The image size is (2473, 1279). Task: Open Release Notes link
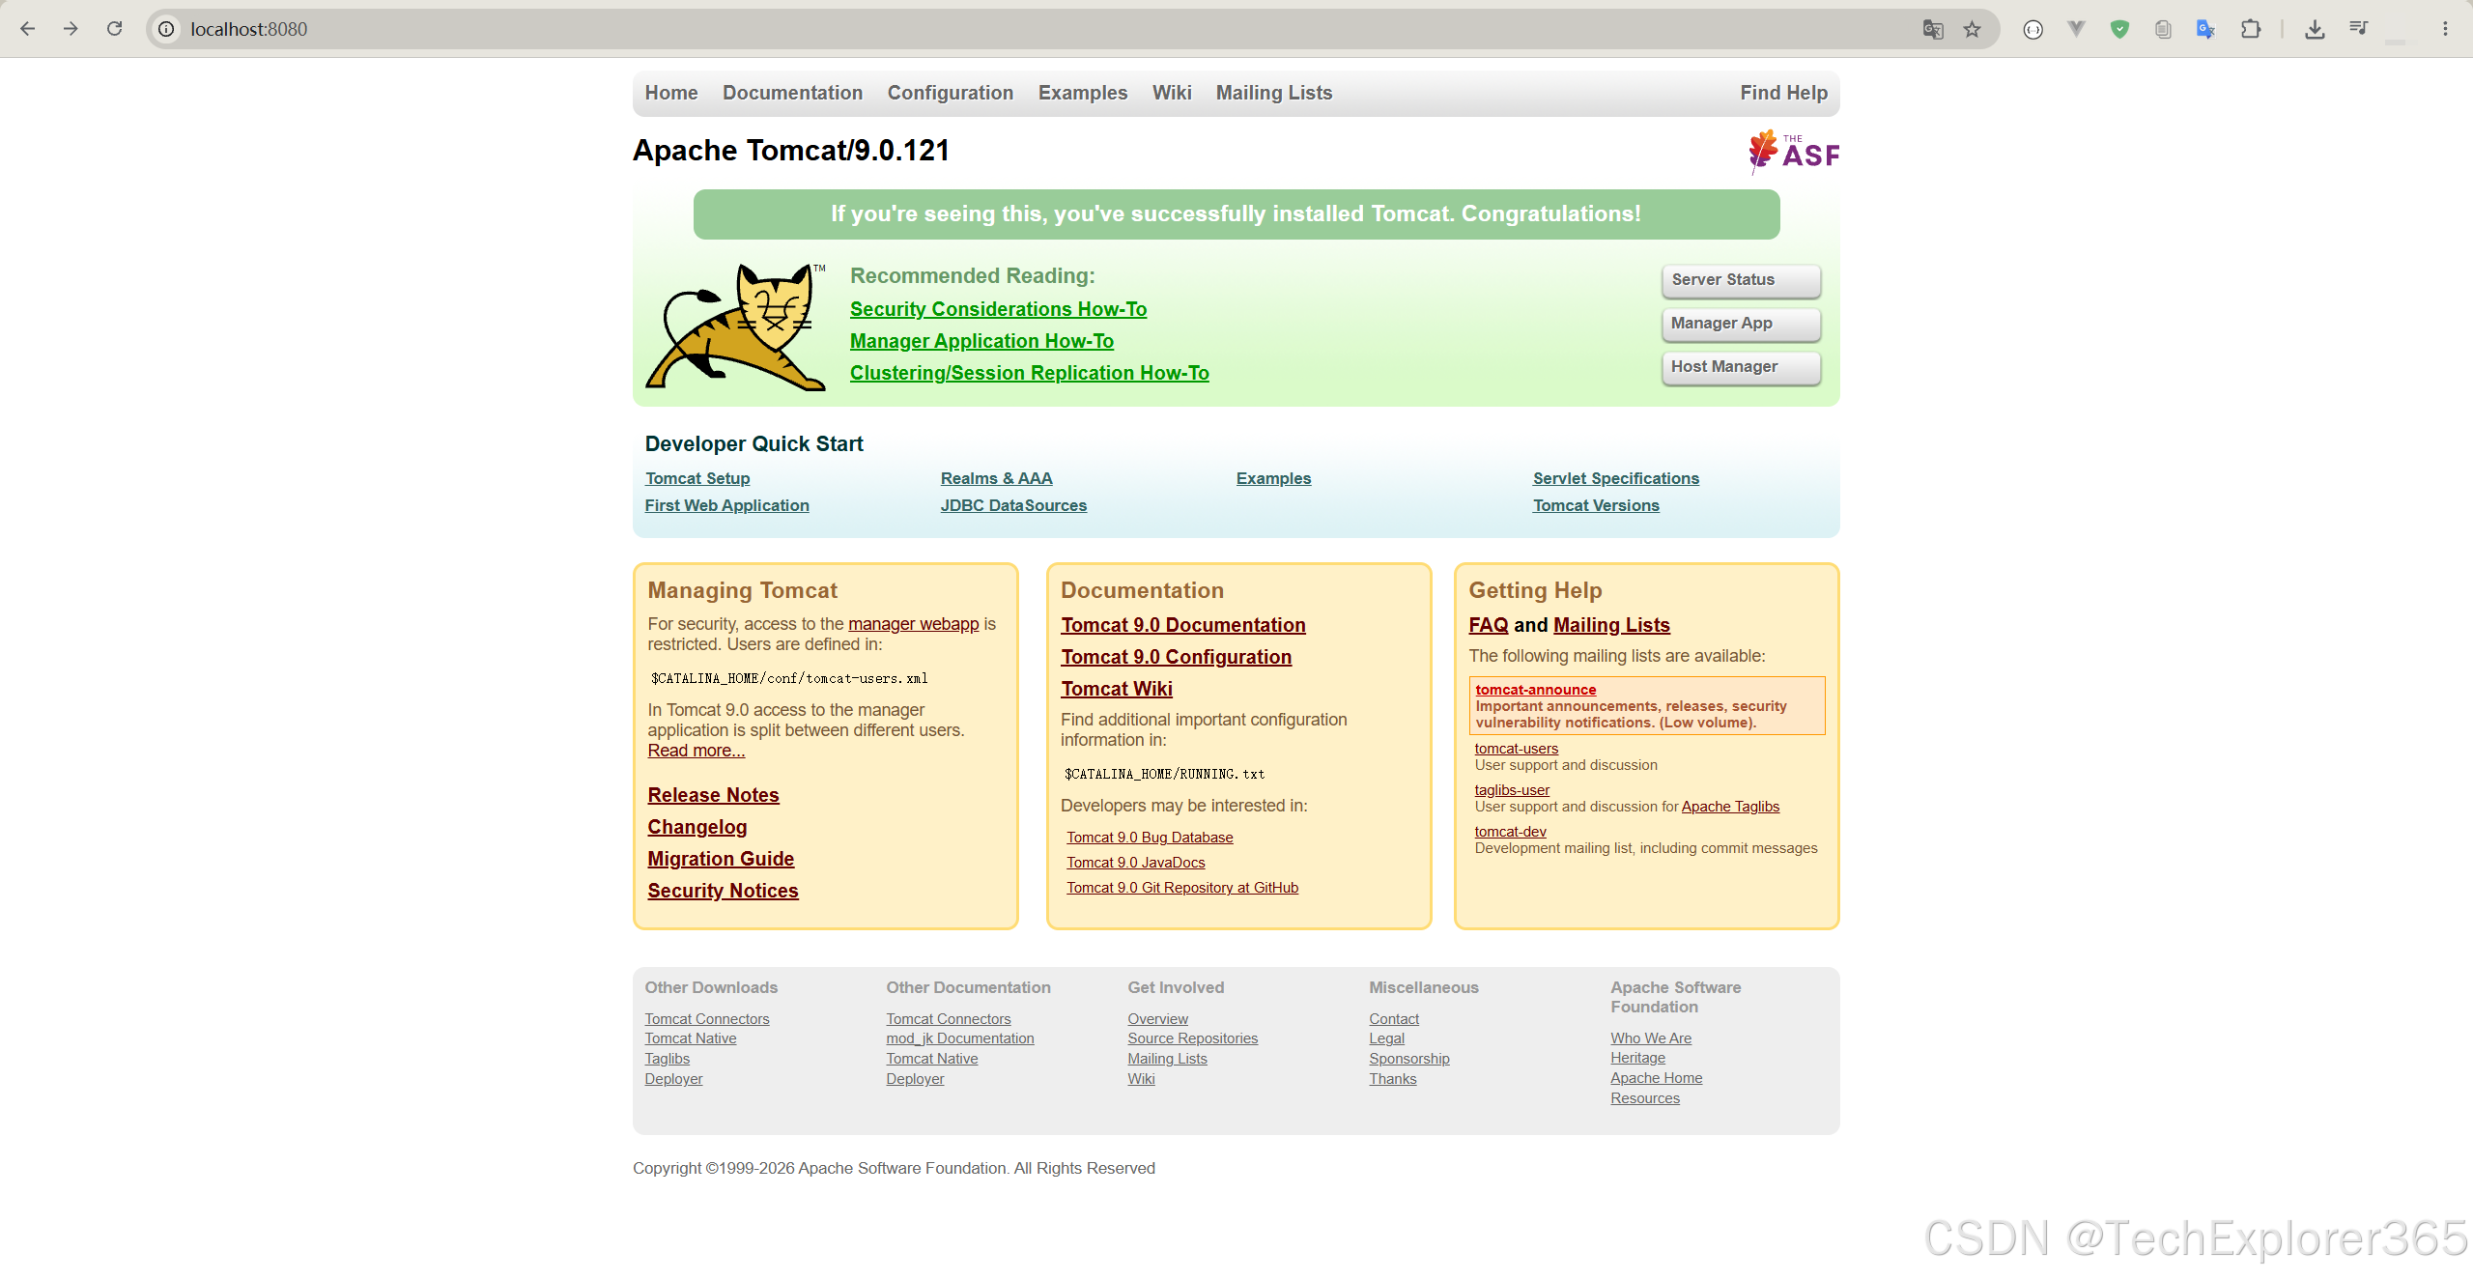click(x=714, y=795)
